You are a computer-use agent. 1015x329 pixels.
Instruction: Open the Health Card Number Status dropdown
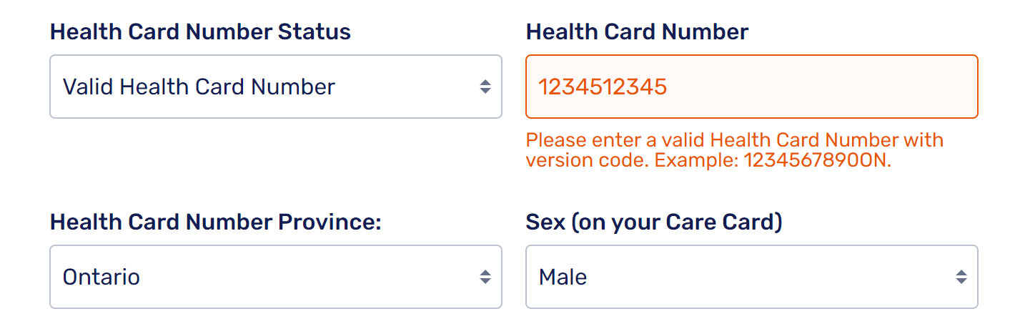click(275, 87)
